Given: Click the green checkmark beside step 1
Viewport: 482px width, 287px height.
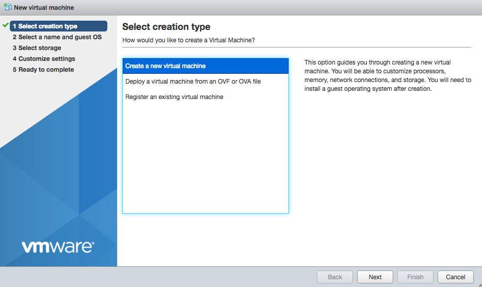Looking at the screenshot, I should 6,25.
